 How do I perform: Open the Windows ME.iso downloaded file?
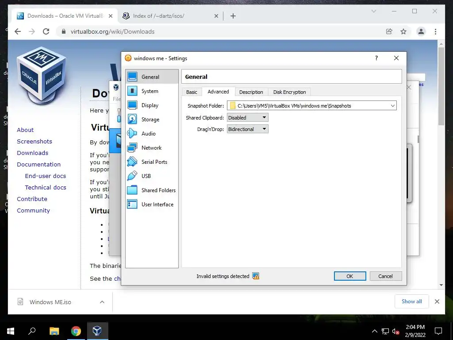(x=50, y=302)
